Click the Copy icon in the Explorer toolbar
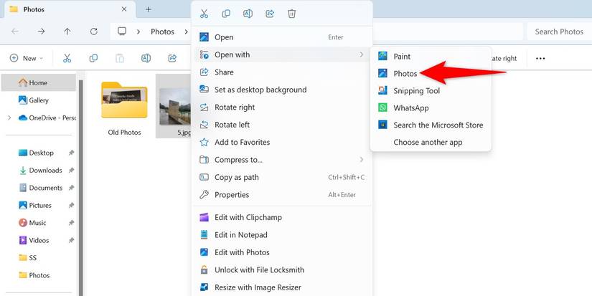 (x=93, y=58)
